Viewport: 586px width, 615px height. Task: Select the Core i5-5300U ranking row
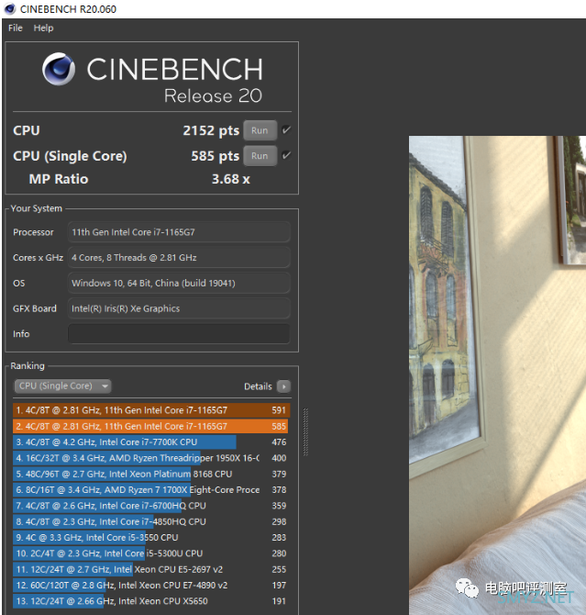(151, 553)
